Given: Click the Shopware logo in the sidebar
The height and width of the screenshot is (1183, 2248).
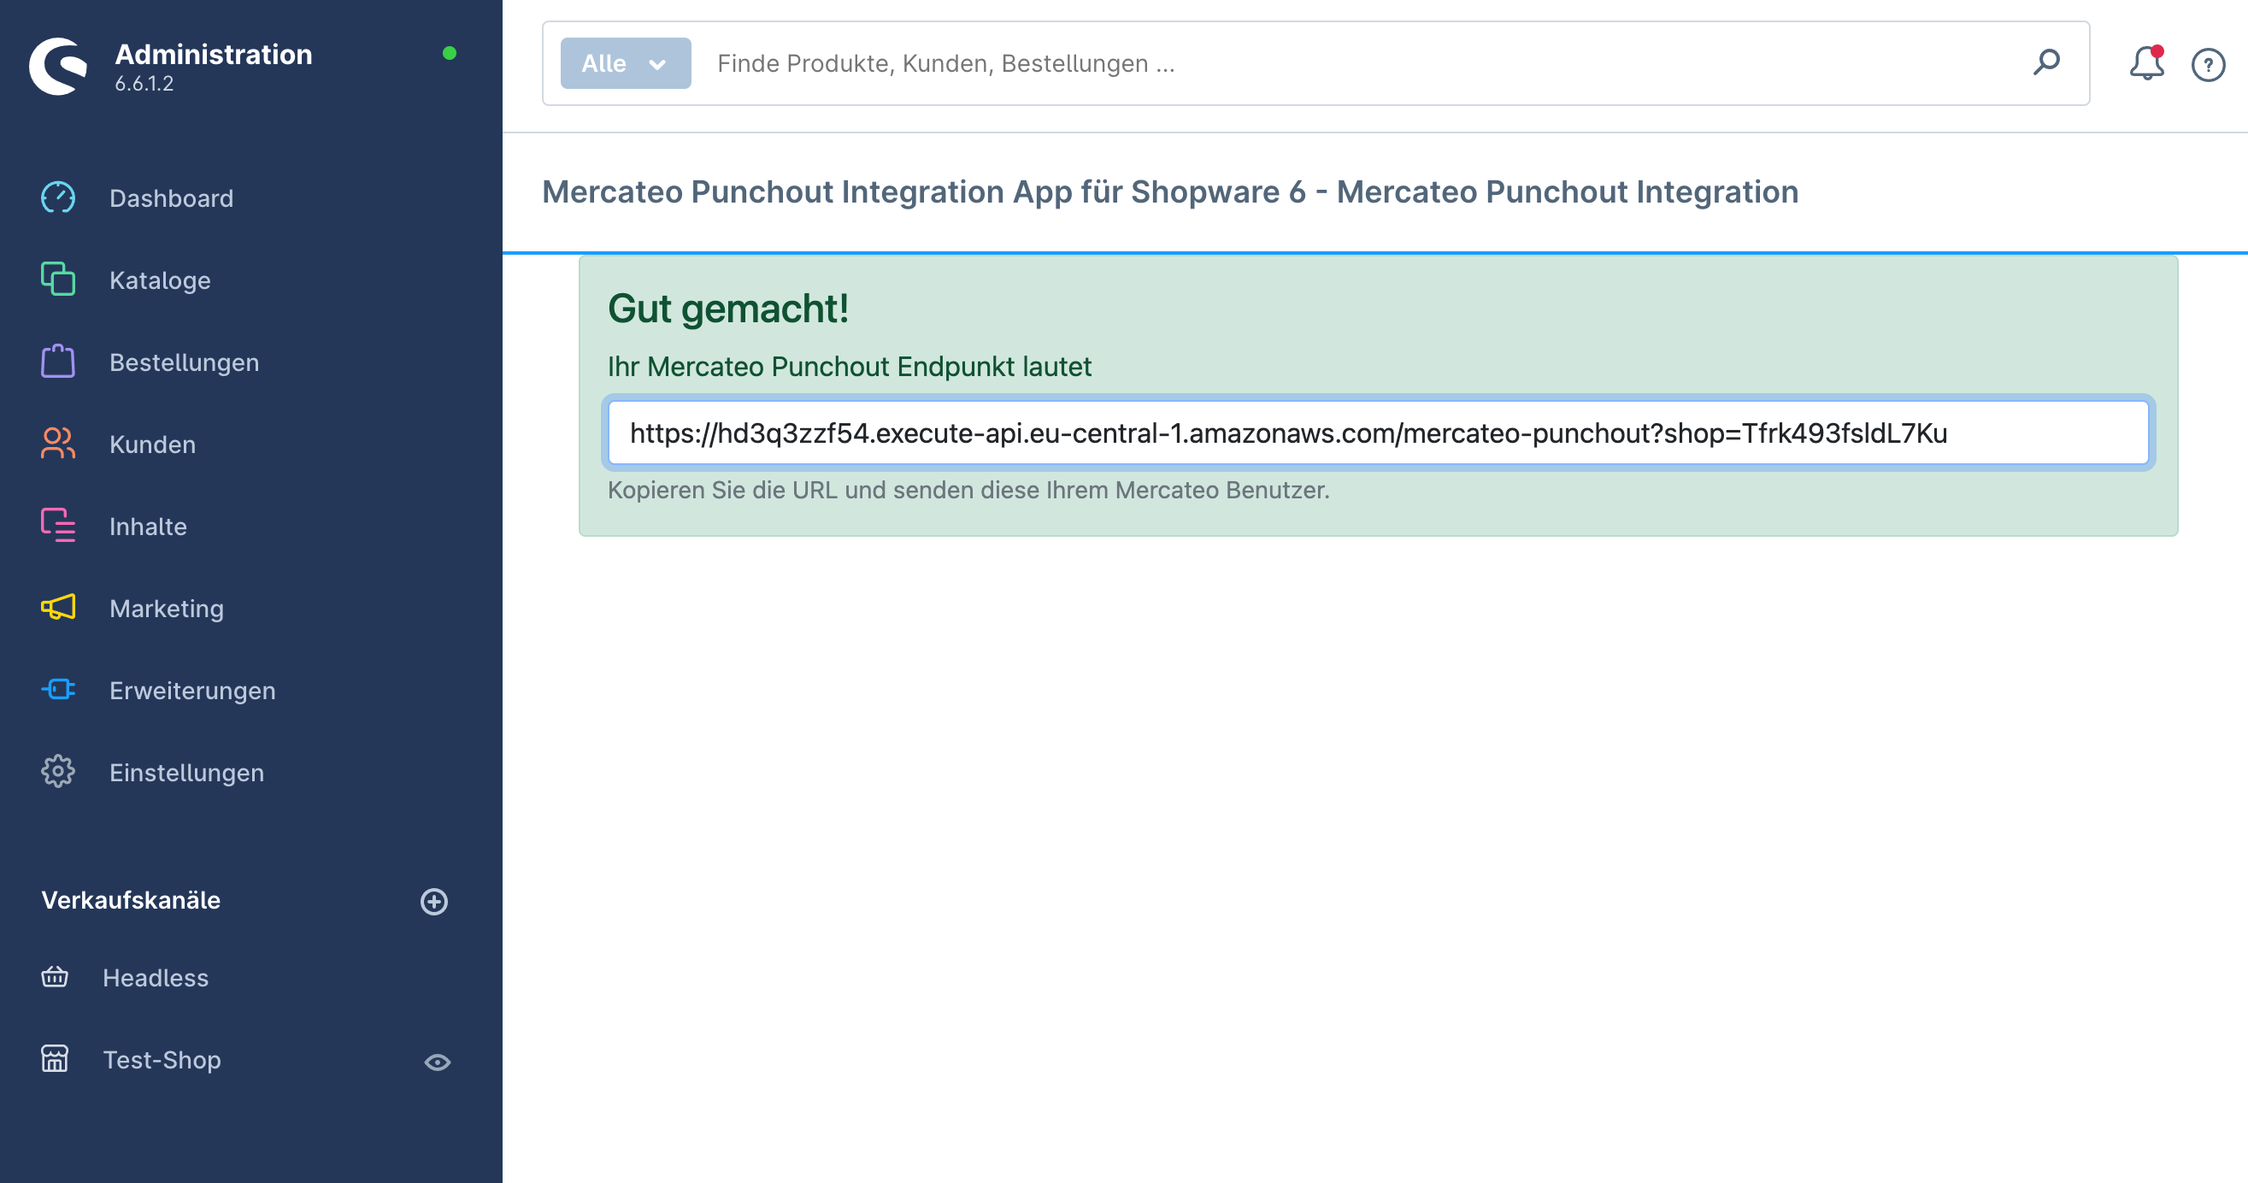Looking at the screenshot, I should [57, 66].
